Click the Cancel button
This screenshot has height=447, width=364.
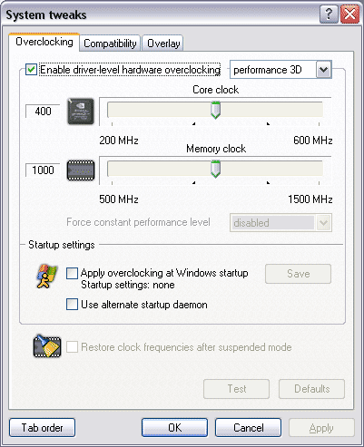point(248,427)
